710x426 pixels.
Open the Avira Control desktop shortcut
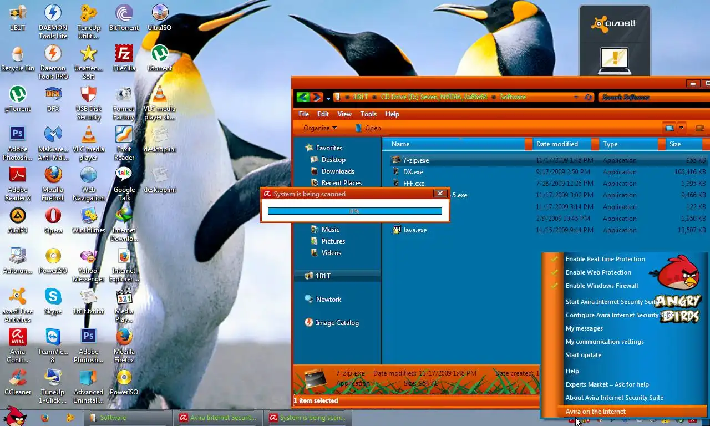(x=18, y=346)
